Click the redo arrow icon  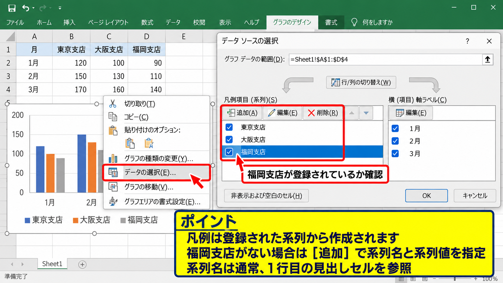43,8
